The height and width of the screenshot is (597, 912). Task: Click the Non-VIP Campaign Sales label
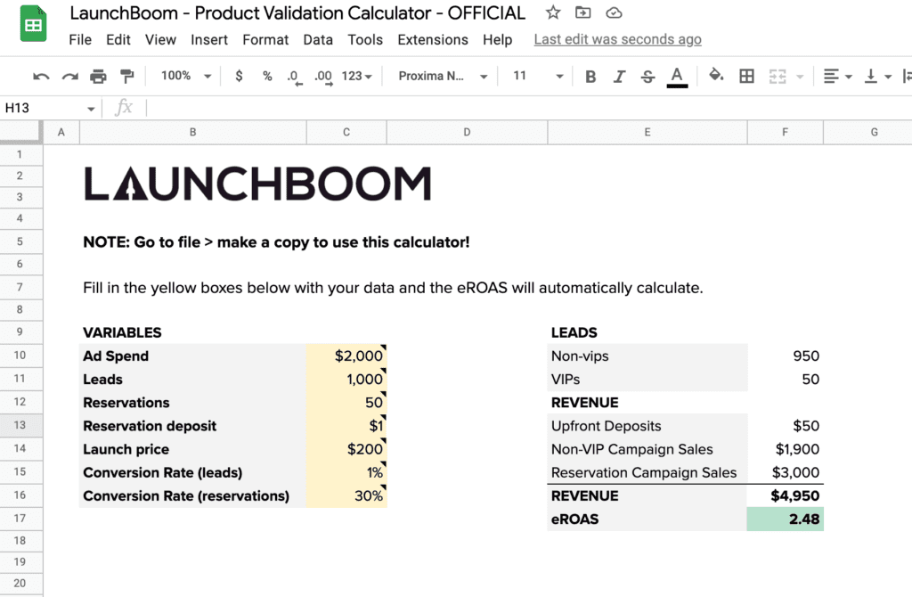[631, 449]
